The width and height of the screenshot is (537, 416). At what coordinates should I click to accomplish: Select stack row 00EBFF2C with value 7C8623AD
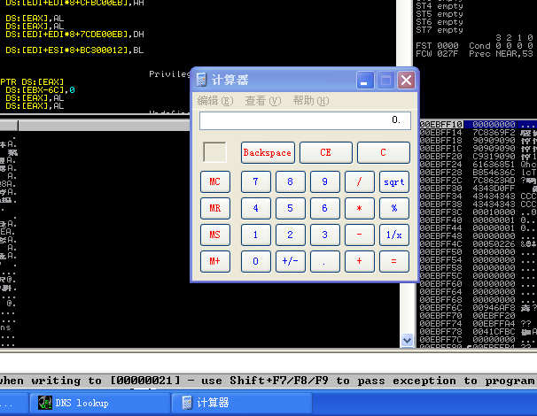[479, 181]
